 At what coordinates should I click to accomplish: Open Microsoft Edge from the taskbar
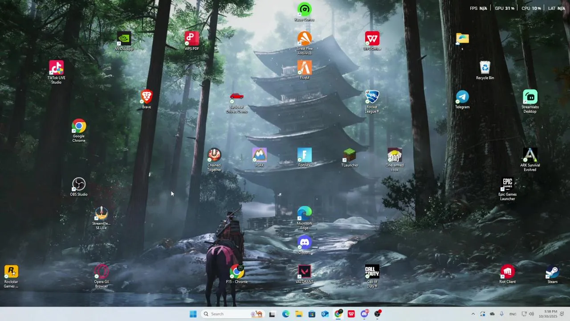[x=285, y=314]
